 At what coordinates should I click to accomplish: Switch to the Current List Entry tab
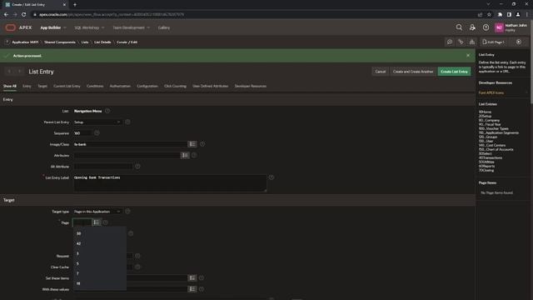(67, 86)
